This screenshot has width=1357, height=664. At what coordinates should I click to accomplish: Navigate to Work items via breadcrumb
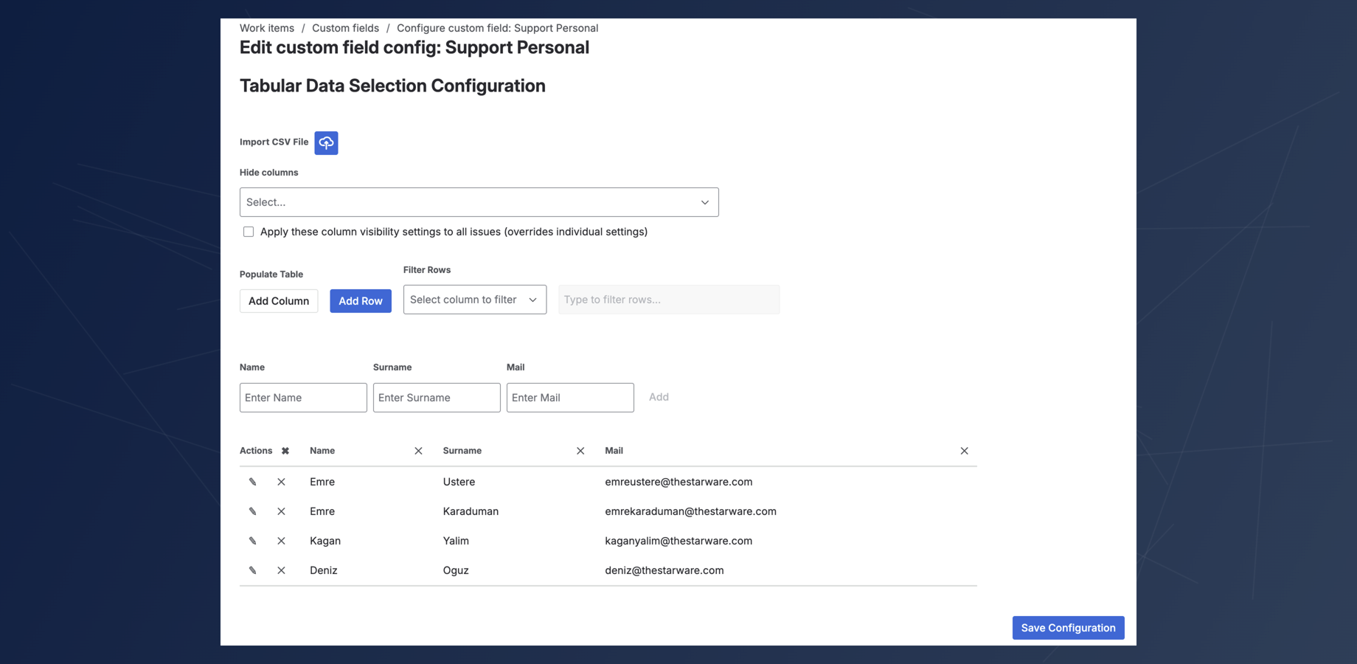(266, 27)
